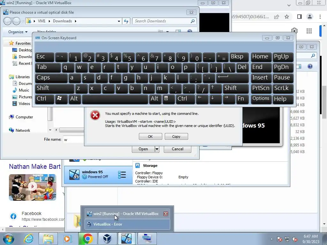Click the VirtualBox cube taskbar icon
The width and height of the screenshot is (327, 245).
coord(107,239)
